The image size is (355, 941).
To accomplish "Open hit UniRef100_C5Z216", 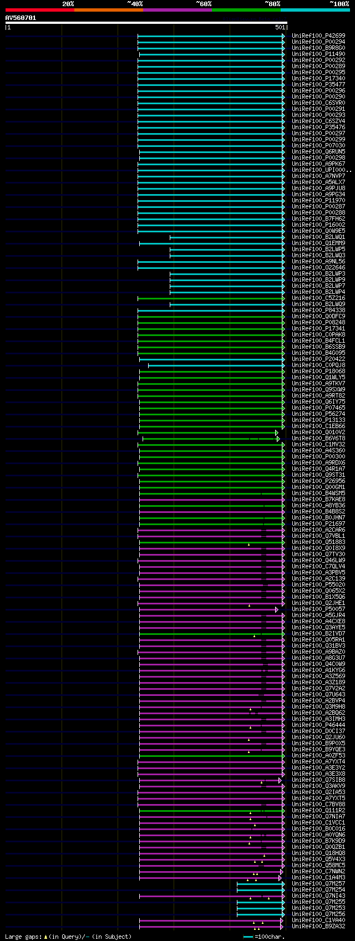I will tap(318, 298).
